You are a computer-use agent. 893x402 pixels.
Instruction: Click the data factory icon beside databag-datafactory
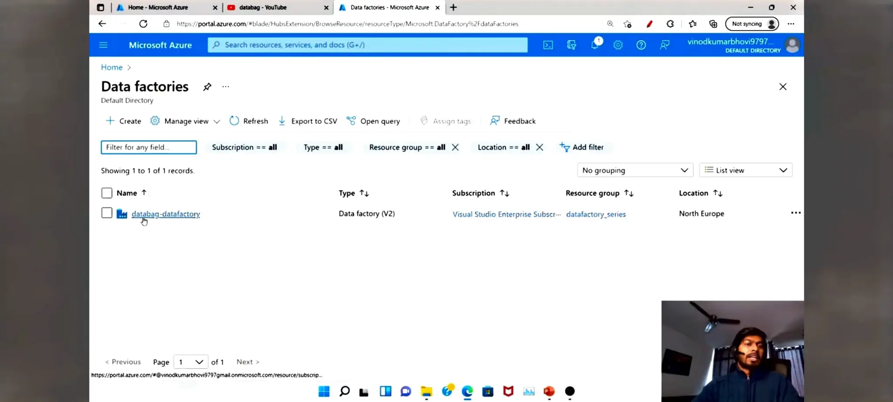(x=122, y=214)
